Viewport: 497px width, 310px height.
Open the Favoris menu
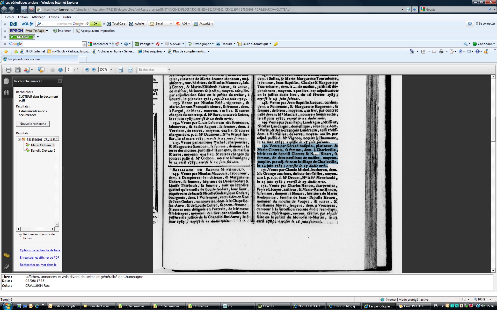(54, 17)
